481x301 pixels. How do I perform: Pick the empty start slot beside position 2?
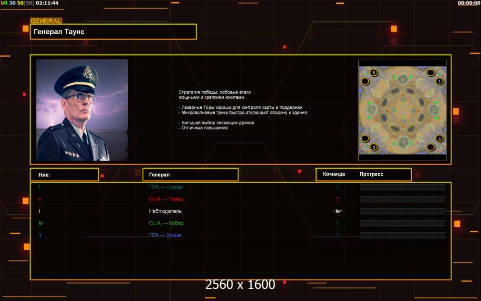point(365,138)
